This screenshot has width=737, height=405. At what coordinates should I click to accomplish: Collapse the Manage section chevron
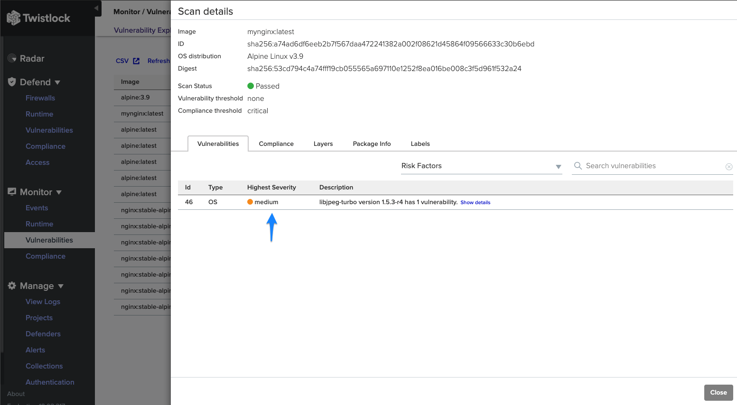[x=61, y=286]
